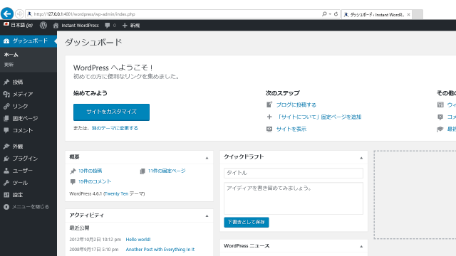This screenshot has width=456, height=256.
Task: Open リンク chain icon menu
Action: (6, 106)
